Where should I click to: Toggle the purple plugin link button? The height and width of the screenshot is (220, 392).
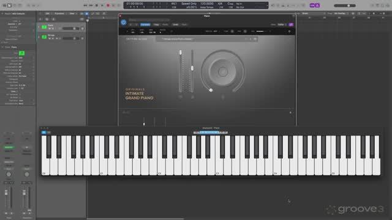[x=291, y=24]
